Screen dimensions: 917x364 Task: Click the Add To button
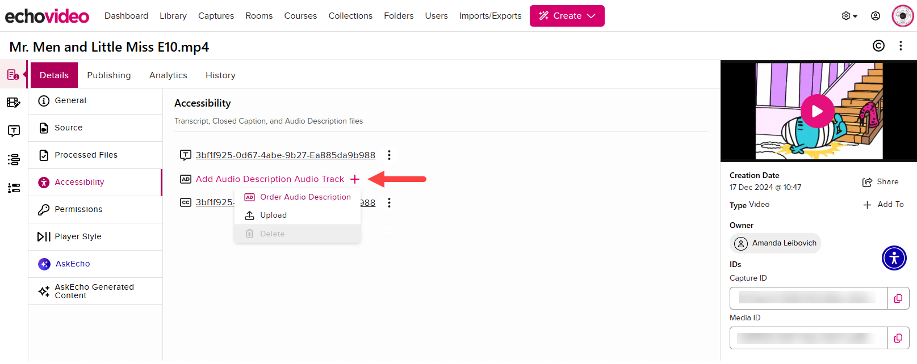coord(883,205)
